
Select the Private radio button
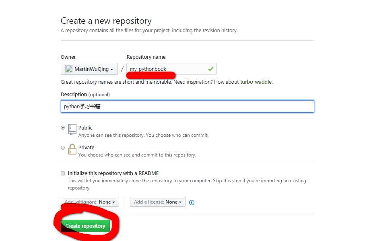[63, 148]
